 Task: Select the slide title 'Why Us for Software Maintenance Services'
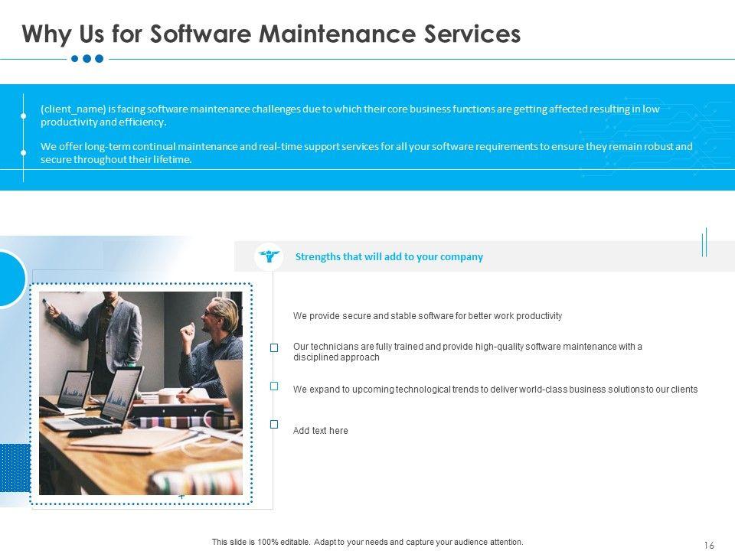(x=271, y=34)
